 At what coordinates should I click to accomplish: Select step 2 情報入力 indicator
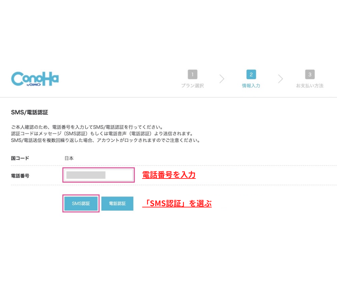(x=251, y=79)
